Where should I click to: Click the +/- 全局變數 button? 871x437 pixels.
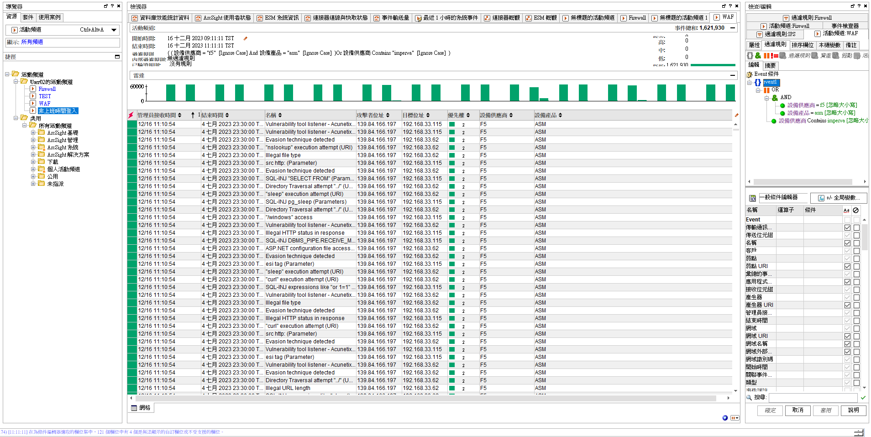pos(839,198)
